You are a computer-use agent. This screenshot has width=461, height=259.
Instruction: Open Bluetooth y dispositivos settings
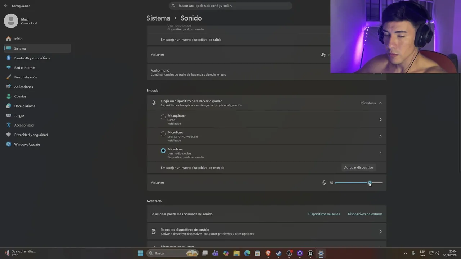coord(37,58)
